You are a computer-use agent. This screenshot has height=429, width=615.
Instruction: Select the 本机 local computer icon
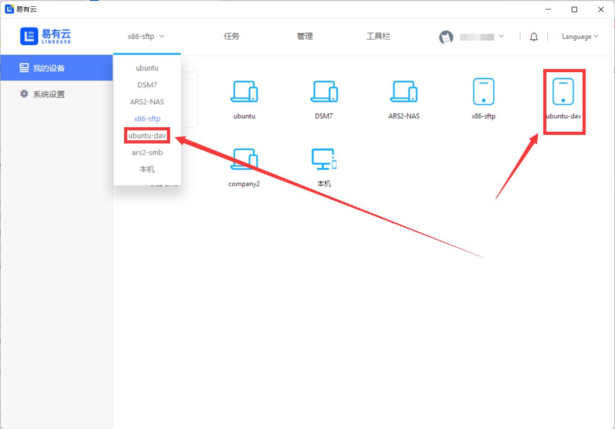pyautogui.click(x=324, y=160)
